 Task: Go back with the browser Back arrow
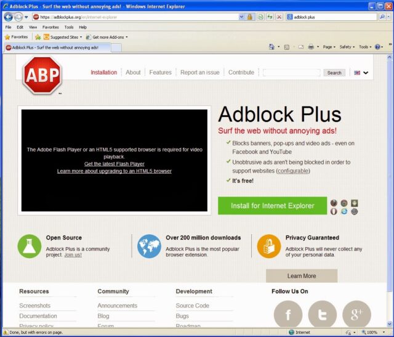[x=8, y=17]
